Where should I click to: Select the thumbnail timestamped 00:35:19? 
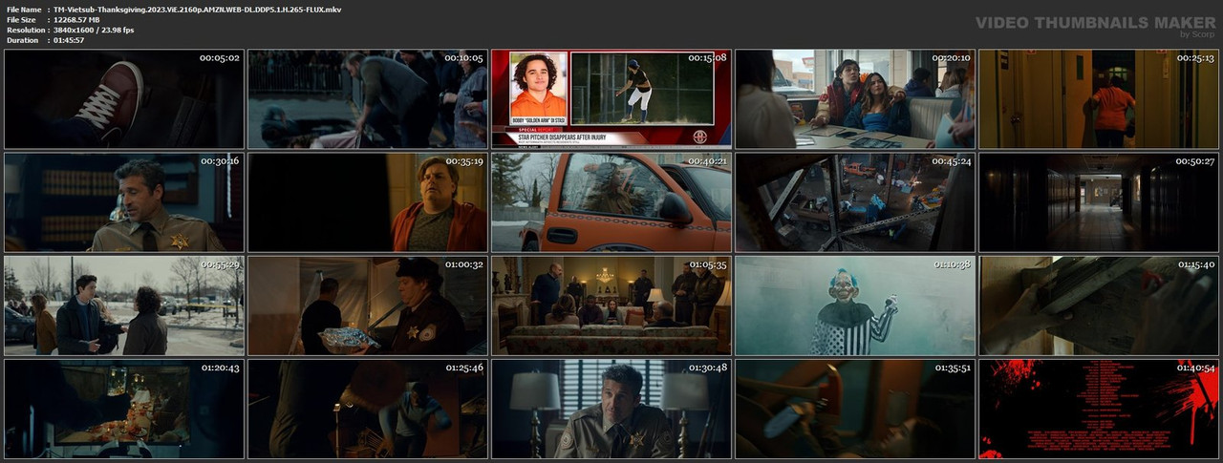(x=368, y=201)
